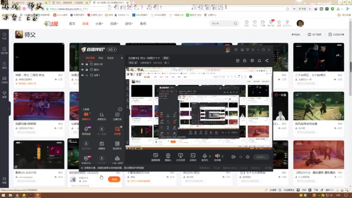Bookmark page with star icon in address bar
The image size is (352, 198).
pos(288,9)
